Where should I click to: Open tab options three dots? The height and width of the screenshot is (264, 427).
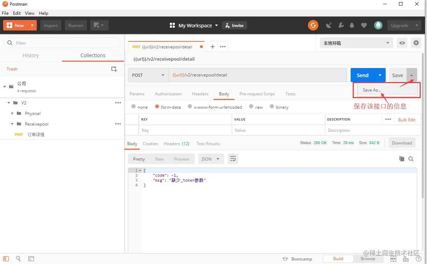tap(223, 47)
